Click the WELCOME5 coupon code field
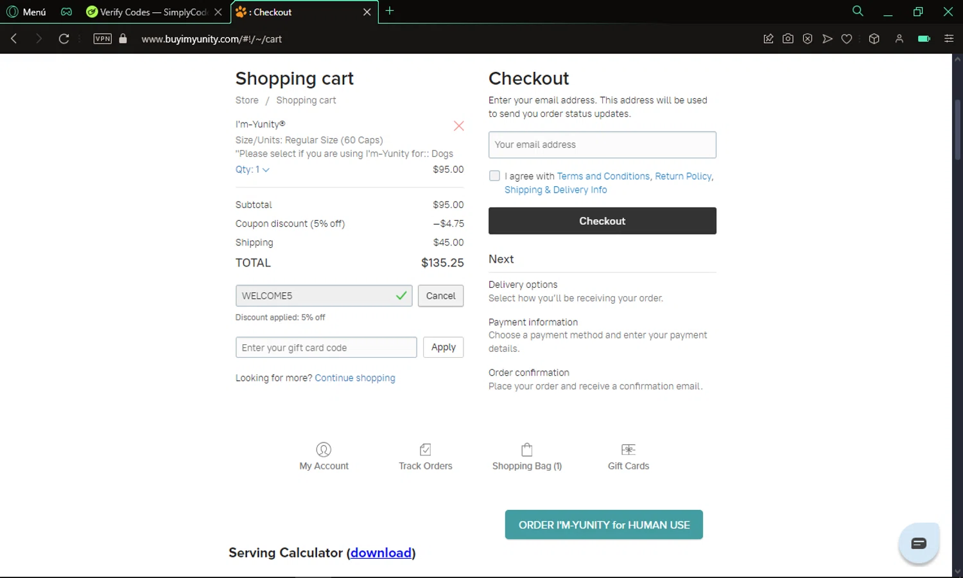 point(324,295)
